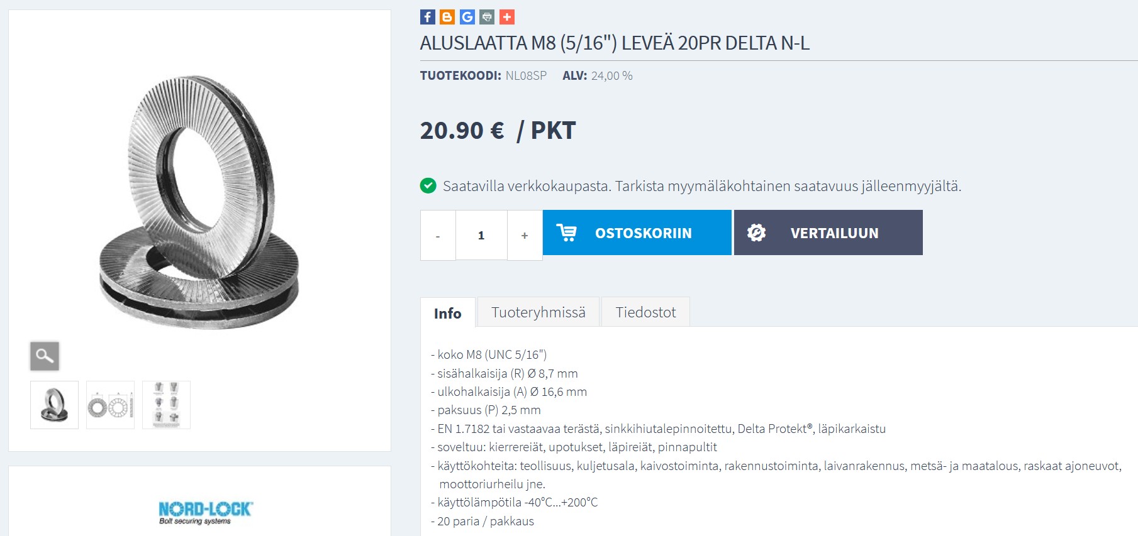Decrease quantity with the minus button

(438, 236)
